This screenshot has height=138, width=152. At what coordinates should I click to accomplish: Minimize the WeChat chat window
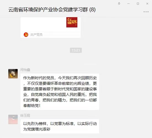(129, 4)
